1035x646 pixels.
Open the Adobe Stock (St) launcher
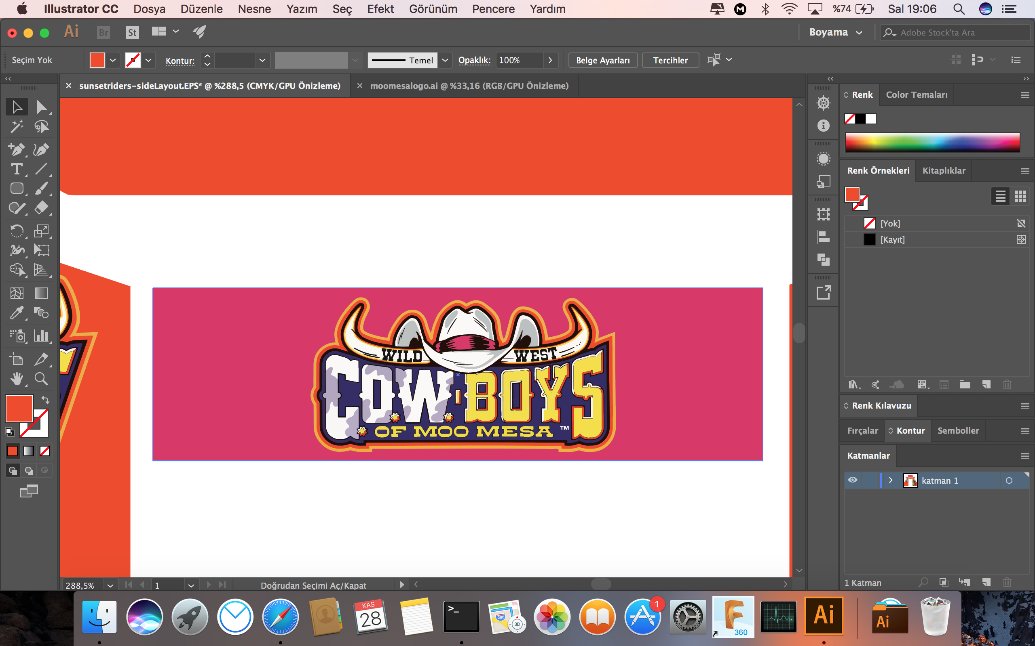pyautogui.click(x=133, y=32)
